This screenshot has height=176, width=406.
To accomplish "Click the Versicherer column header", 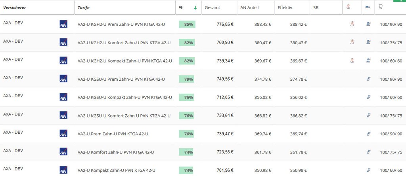I will tap(15, 8).
